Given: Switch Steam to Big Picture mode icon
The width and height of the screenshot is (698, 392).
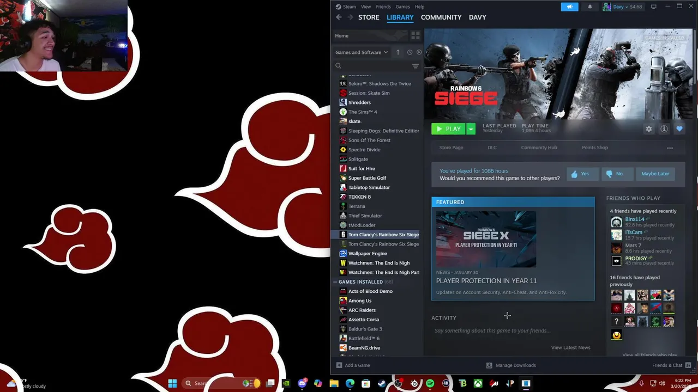Looking at the screenshot, I should (x=653, y=7).
